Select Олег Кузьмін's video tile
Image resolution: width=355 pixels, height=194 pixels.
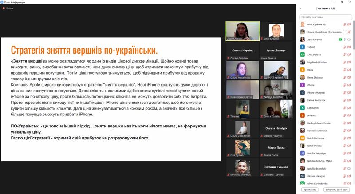pyautogui.click(x=276, y=31)
